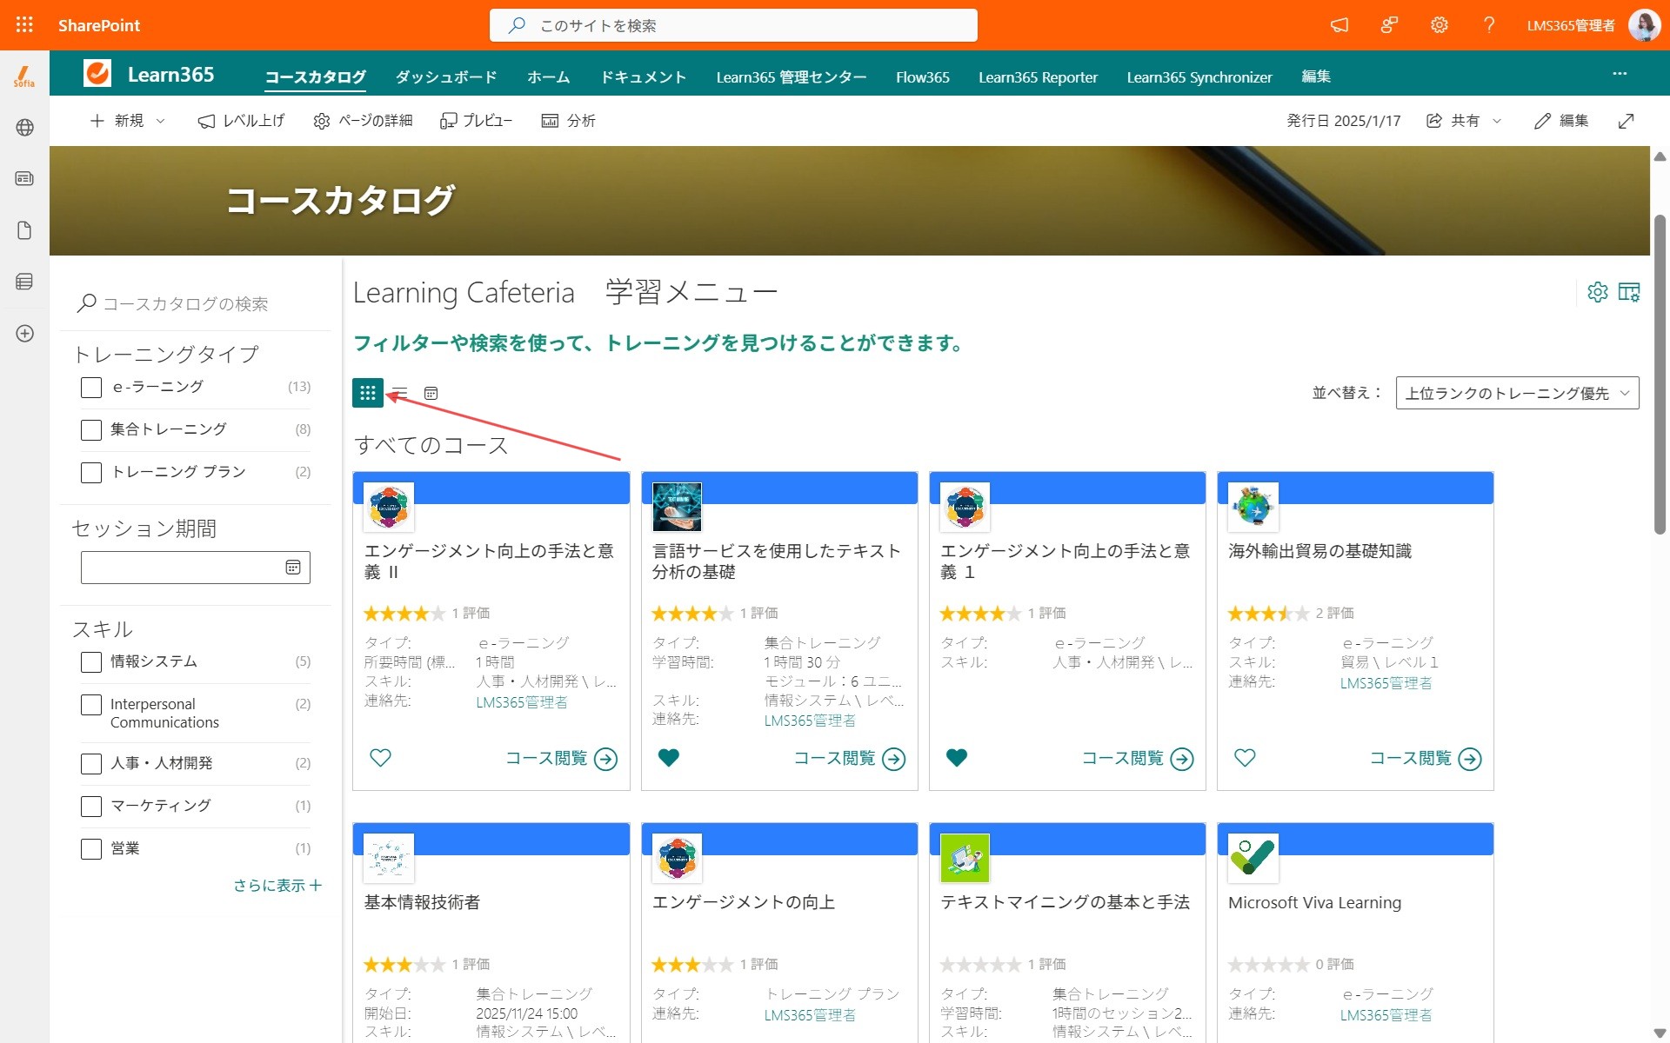This screenshot has width=1670, height=1043.
Task: Open Learn365 Synchronizer nav tab
Action: tap(1199, 76)
